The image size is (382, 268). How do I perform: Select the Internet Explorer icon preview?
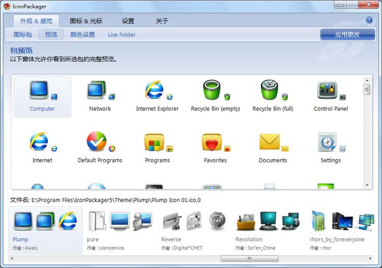coord(157,97)
